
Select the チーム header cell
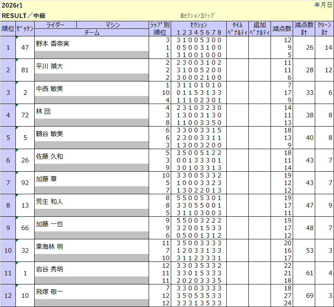click(91, 32)
